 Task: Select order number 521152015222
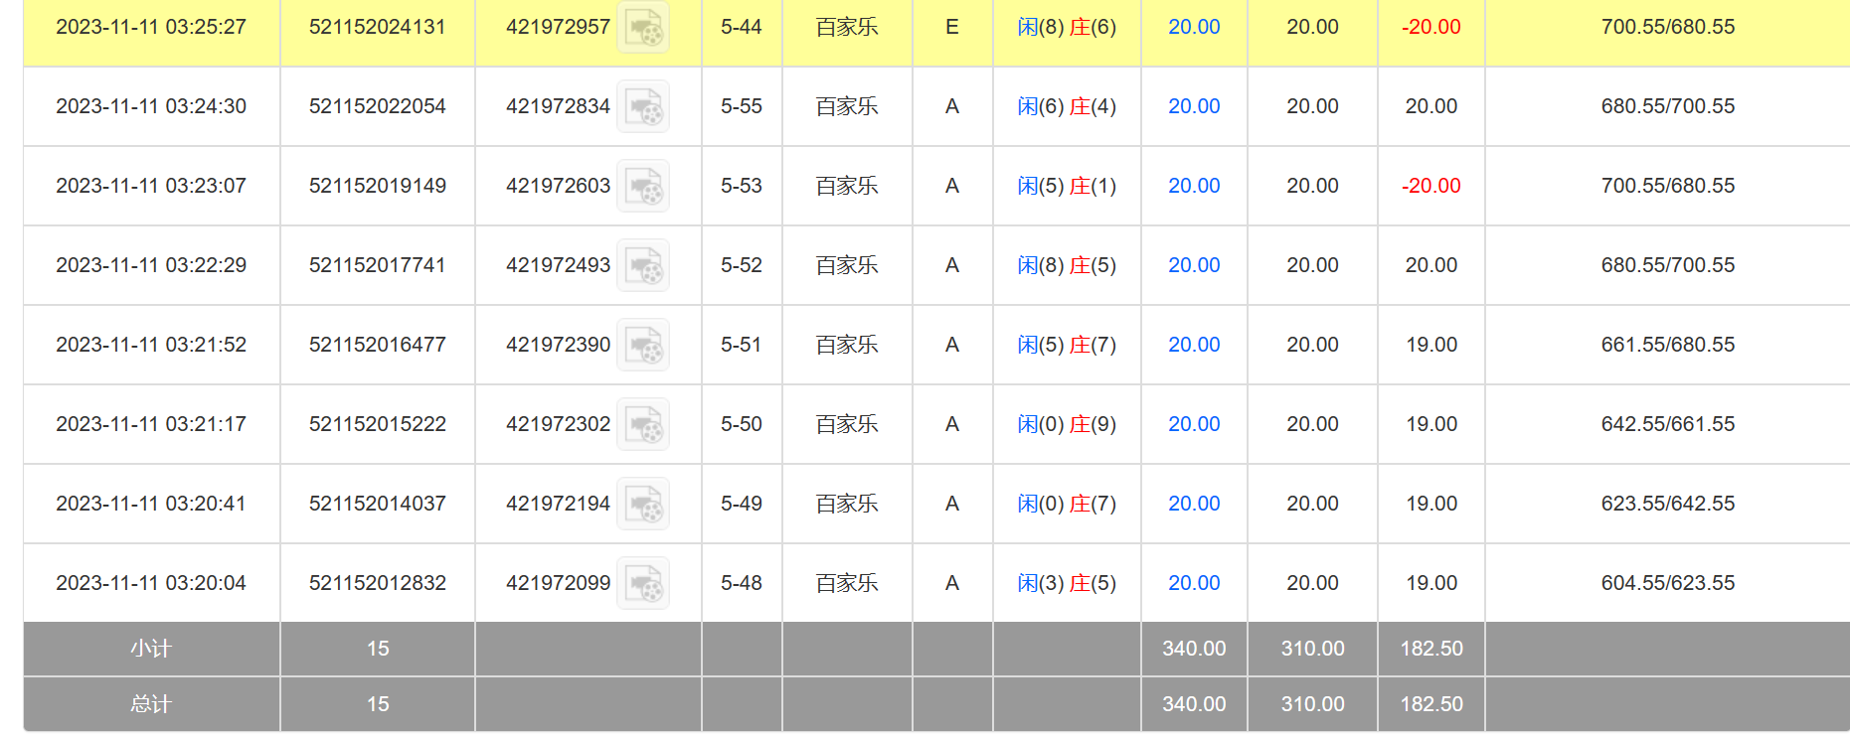(378, 424)
